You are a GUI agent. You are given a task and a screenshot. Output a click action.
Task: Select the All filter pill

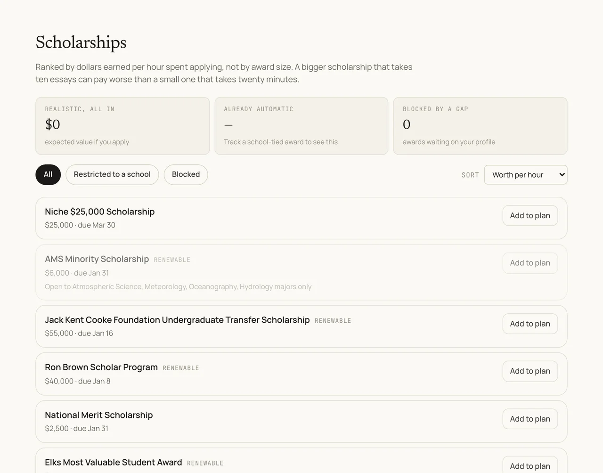pyautogui.click(x=48, y=175)
